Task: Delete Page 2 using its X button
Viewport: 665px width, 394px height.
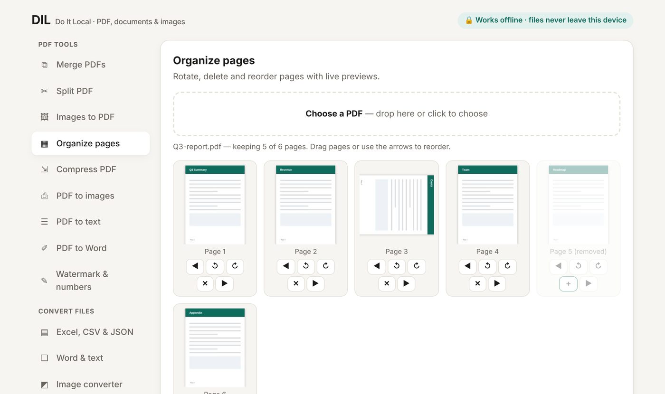Action: point(296,284)
